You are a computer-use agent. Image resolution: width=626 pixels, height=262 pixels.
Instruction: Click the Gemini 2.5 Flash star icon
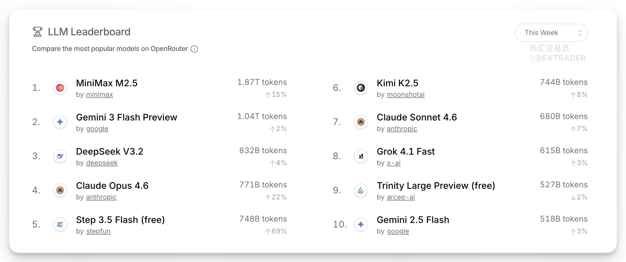361,224
